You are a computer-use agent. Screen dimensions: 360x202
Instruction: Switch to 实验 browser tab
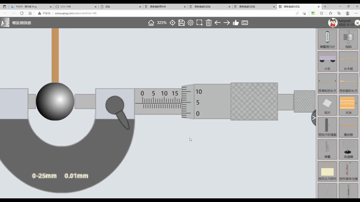[x=120, y=6]
